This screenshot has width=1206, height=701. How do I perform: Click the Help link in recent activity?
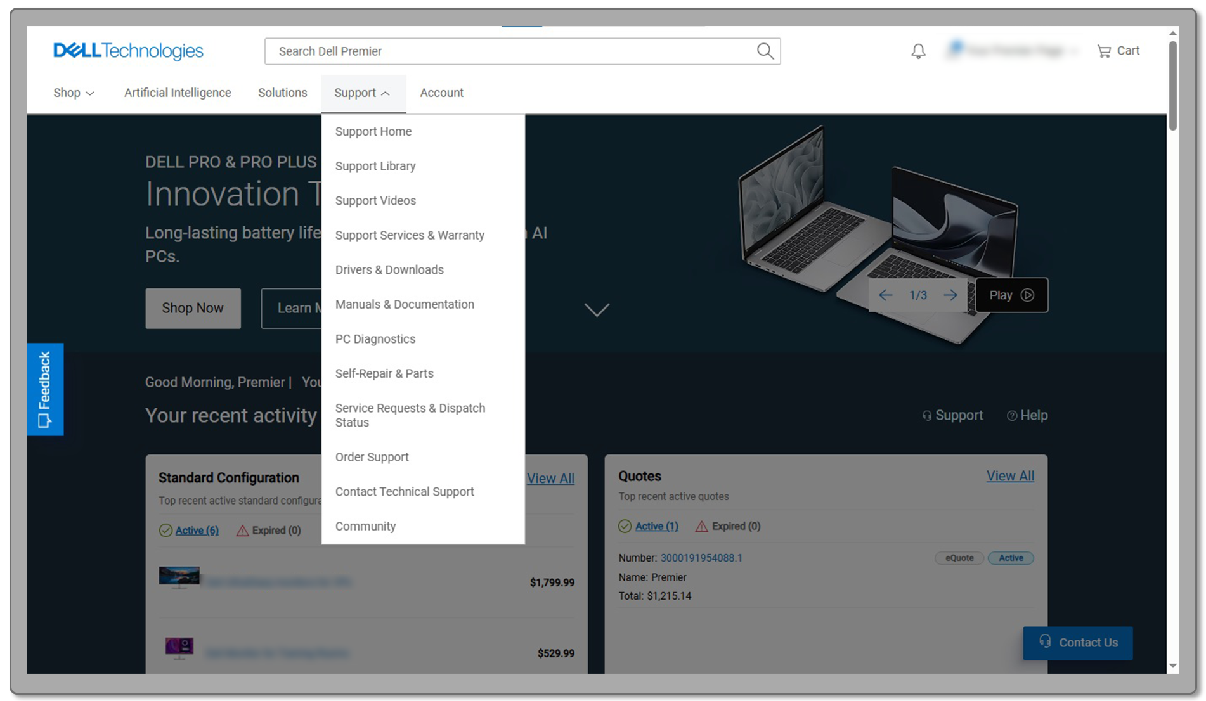(x=1027, y=416)
